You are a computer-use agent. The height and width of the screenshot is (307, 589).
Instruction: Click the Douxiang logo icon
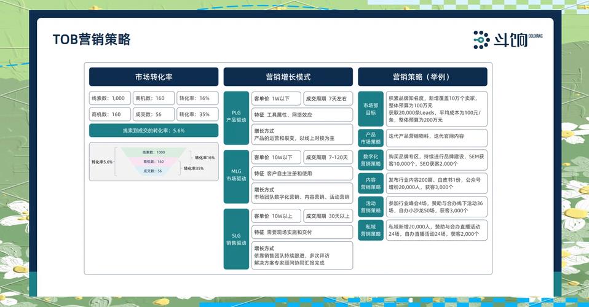click(481, 40)
